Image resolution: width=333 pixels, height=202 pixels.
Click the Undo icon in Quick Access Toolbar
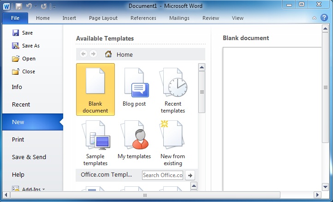pyautogui.click(x=29, y=6)
